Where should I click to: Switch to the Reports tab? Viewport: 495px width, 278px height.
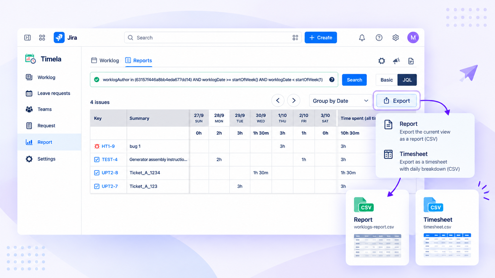(x=139, y=61)
